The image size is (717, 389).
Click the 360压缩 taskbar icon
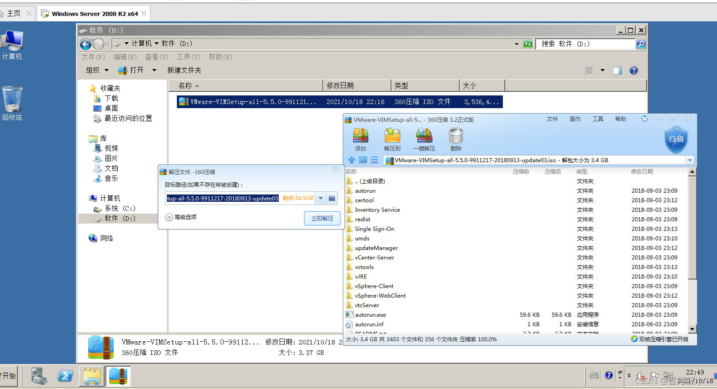118,376
